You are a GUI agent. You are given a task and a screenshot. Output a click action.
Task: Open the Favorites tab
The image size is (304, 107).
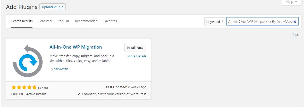[110, 21]
